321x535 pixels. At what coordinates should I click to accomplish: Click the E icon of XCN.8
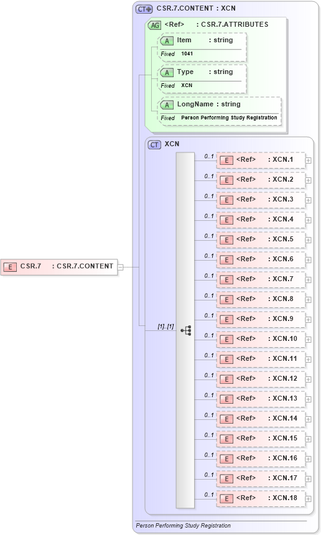226,300
